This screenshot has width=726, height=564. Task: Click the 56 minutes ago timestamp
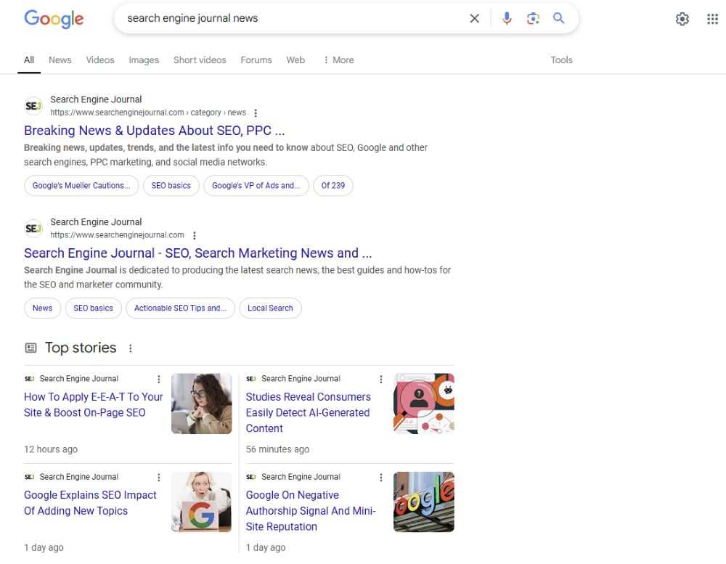pyautogui.click(x=277, y=449)
